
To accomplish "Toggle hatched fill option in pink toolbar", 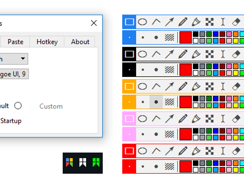I will click(170, 134).
